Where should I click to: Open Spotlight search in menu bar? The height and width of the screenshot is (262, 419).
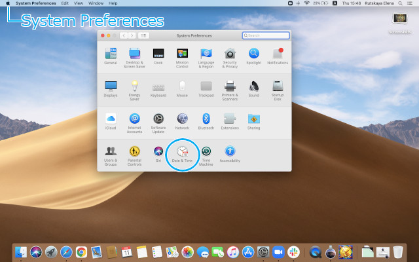pos(400,3)
